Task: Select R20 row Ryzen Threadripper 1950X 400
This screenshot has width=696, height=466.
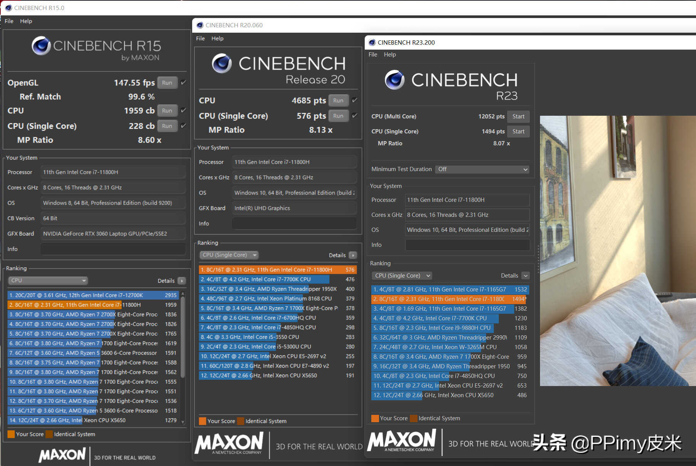Action: (278, 289)
